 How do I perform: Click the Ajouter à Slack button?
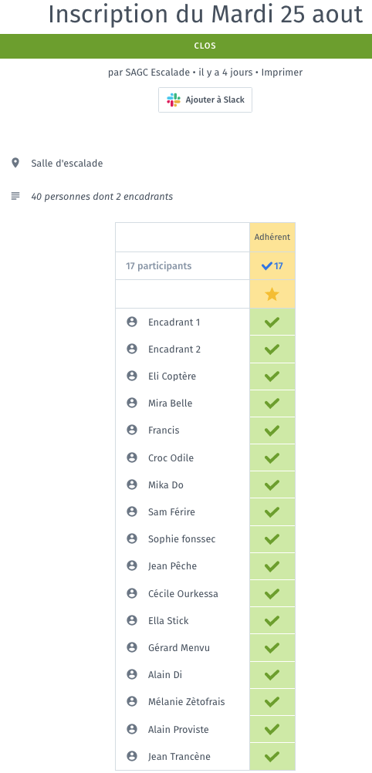205,100
